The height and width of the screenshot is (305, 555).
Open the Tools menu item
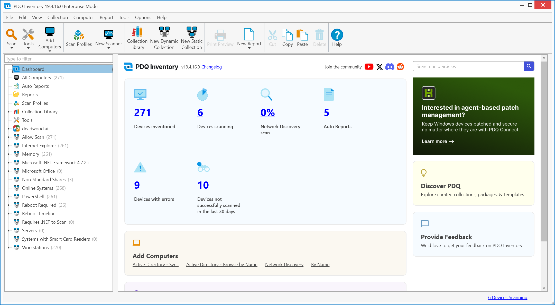124,17
